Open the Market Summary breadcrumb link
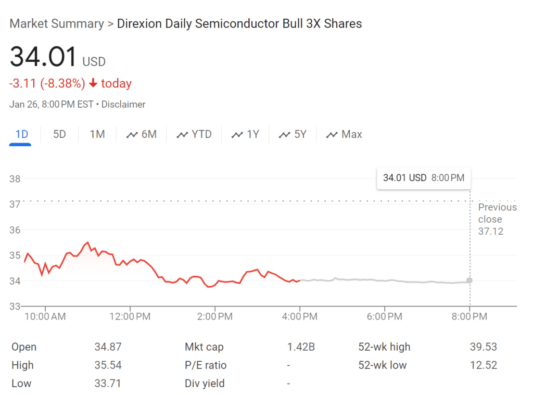Image resolution: width=533 pixels, height=395 pixels. click(57, 23)
